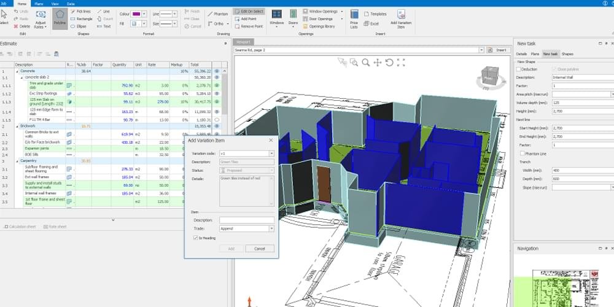614x307 pixels.
Task: Open the Openings library
Action: point(319,26)
